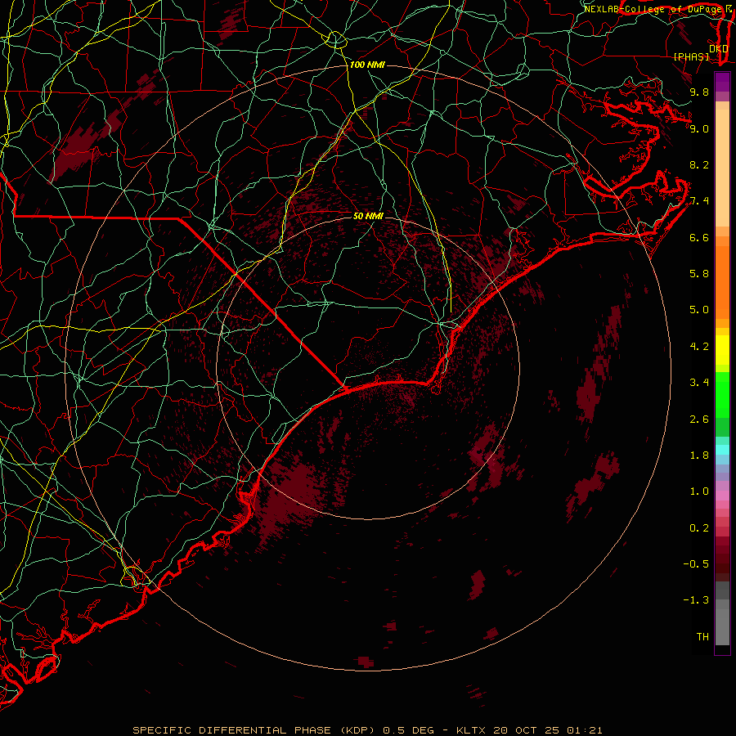736x736 pixels.
Task: Click the DKD label above the color scale
Action: (x=719, y=49)
